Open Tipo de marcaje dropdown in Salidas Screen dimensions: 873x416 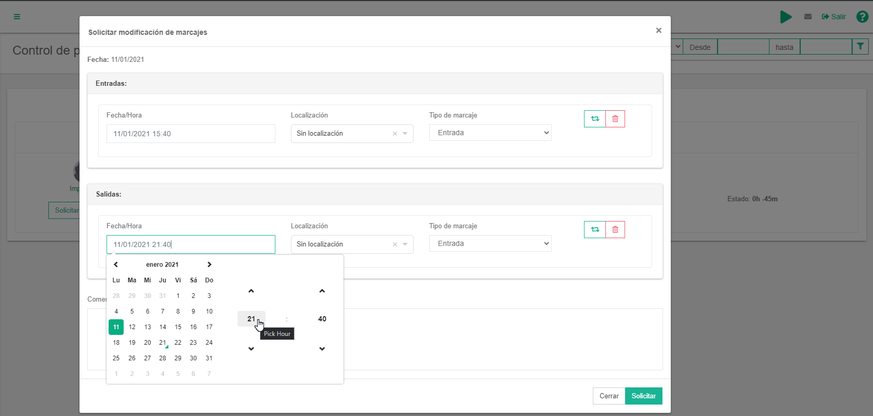pyautogui.click(x=490, y=243)
